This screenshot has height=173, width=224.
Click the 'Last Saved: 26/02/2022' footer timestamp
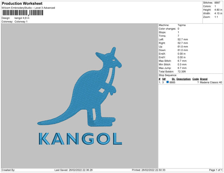[74, 170]
